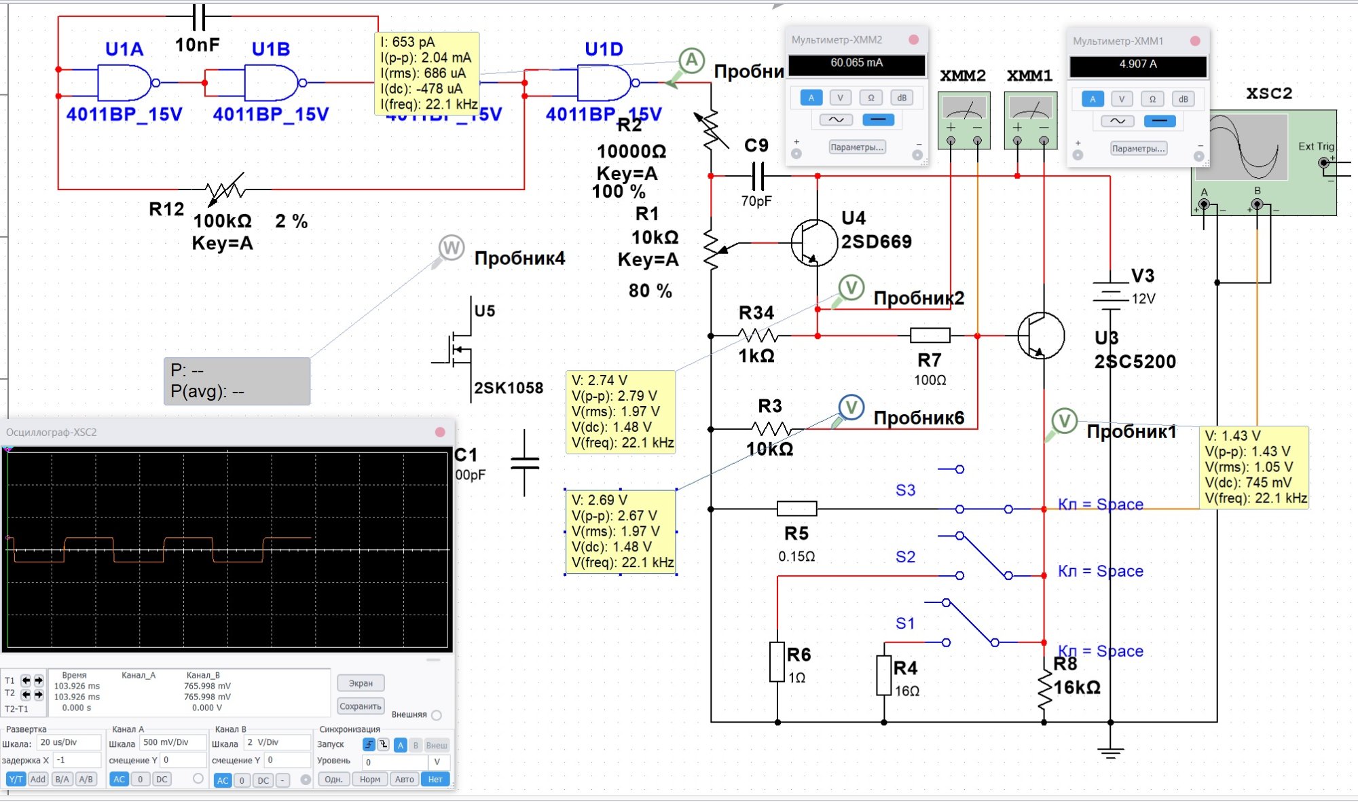This screenshot has width=1358, height=802.
Task: Toggle Channel B radio indicator
Action: point(306,780)
